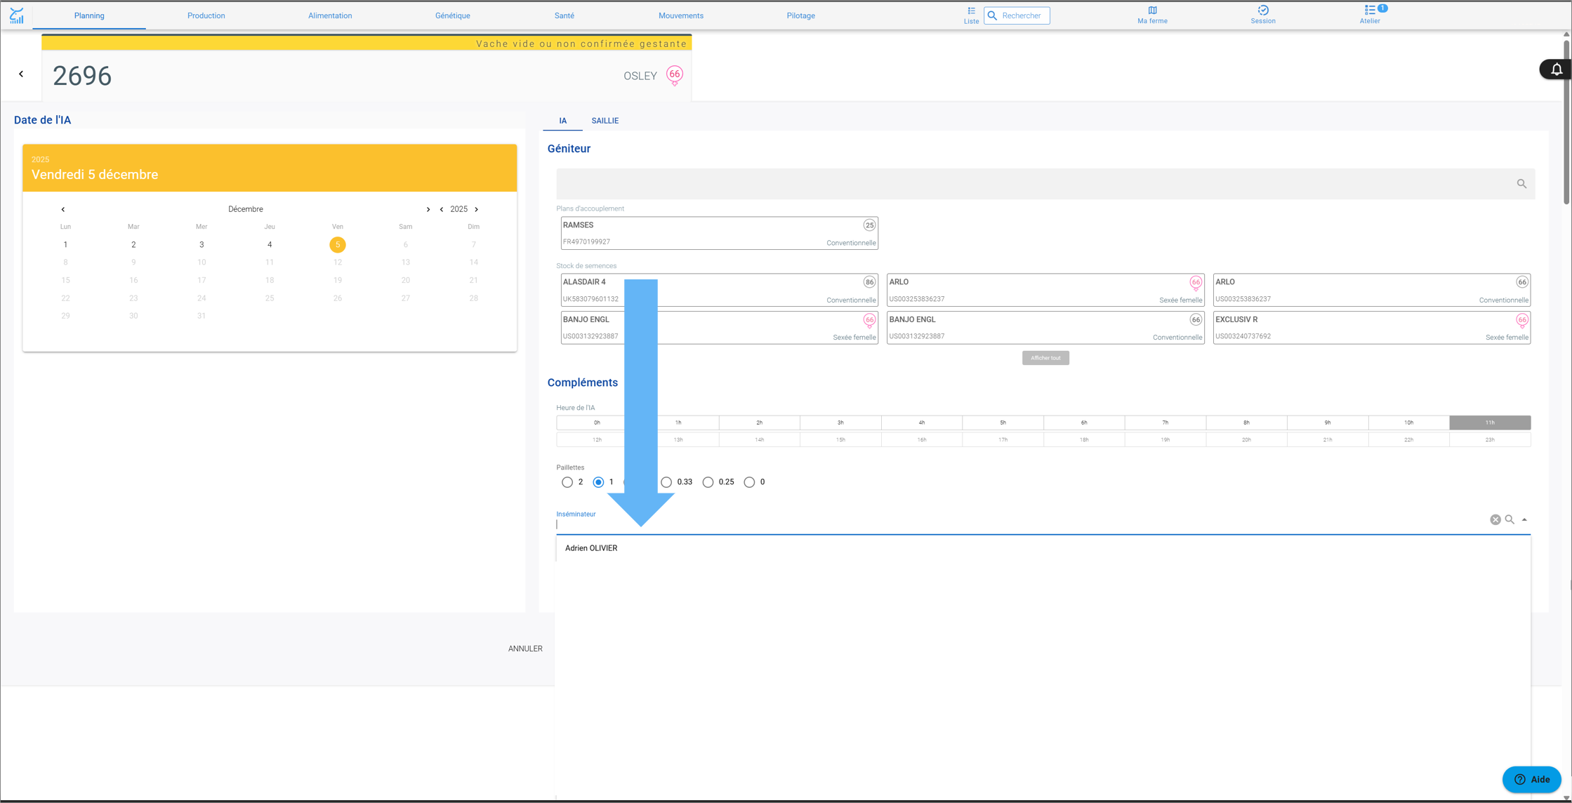This screenshot has height=803, width=1572.
Task: Click the pink 66 badge beside OSLEY
Action: [675, 75]
